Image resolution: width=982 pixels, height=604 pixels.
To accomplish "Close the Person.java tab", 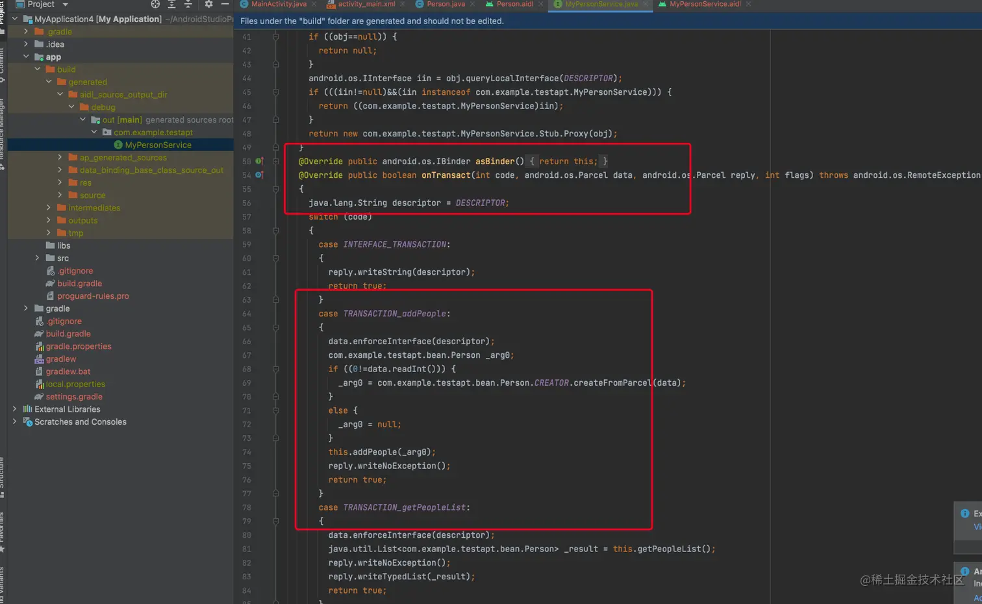I will (472, 4).
